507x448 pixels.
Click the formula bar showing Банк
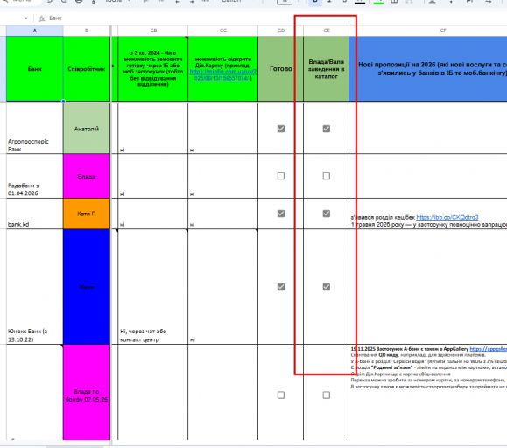271,18
